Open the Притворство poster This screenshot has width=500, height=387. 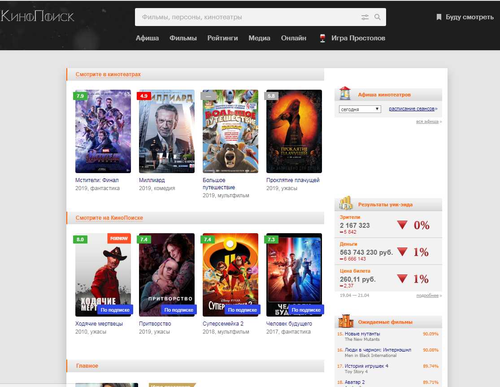tap(167, 275)
